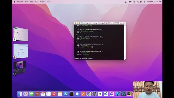The width and height of the screenshot is (174, 98).
Task: Open the Terminal application menu
Action: [x=20, y=2]
